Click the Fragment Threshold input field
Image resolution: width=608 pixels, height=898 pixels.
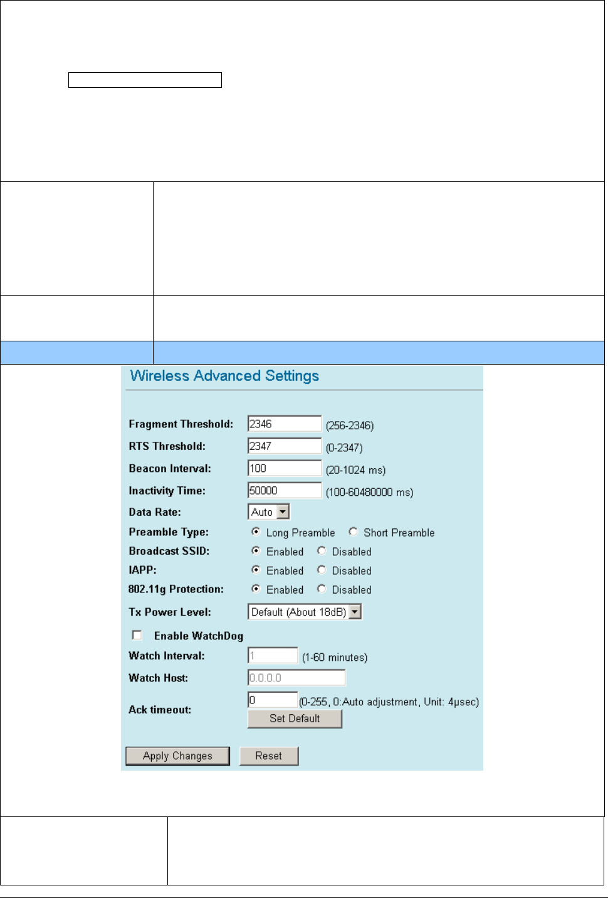point(285,424)
